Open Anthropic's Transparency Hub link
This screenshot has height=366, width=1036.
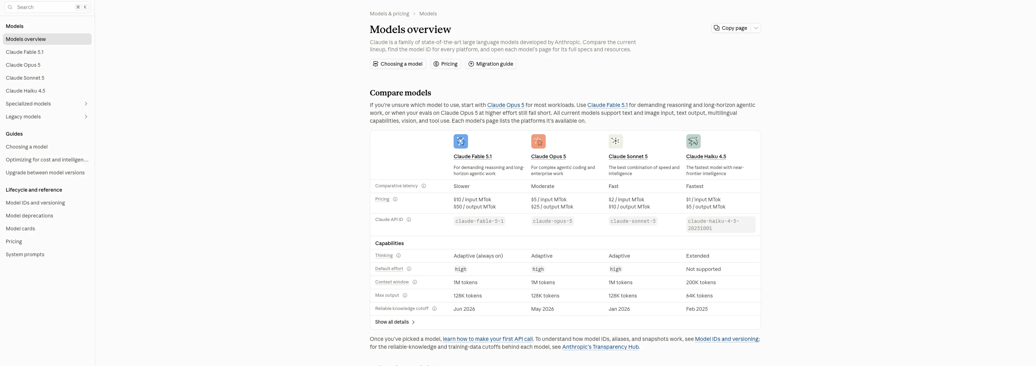point(600,347)
